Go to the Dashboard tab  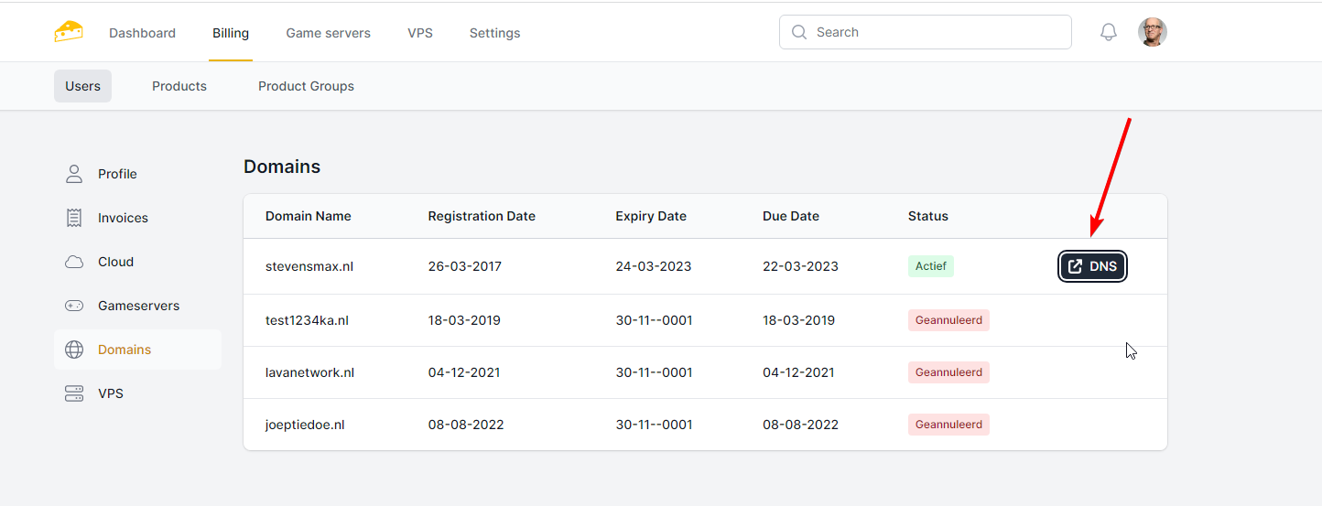tap(142, 33)
